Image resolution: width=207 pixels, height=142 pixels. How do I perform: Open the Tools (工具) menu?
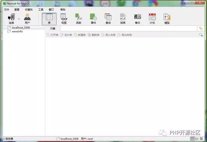[41, 9]
